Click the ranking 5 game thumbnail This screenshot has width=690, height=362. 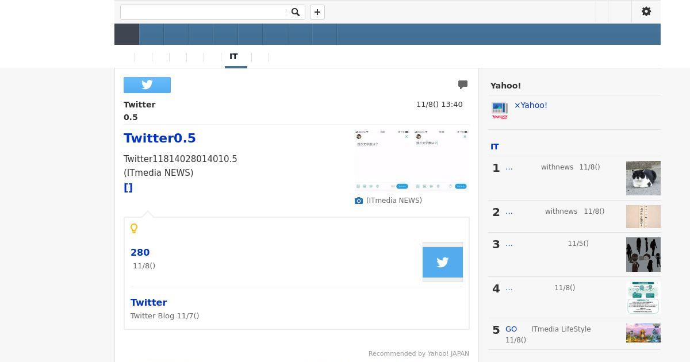(643, 333)
